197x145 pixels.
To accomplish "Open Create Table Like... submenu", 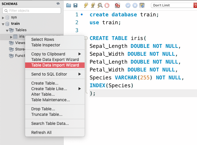I will coord(55,89).
